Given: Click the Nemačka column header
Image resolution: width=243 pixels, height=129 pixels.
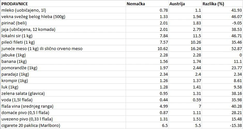Looking at the screenshot, I should click(136, 4).
